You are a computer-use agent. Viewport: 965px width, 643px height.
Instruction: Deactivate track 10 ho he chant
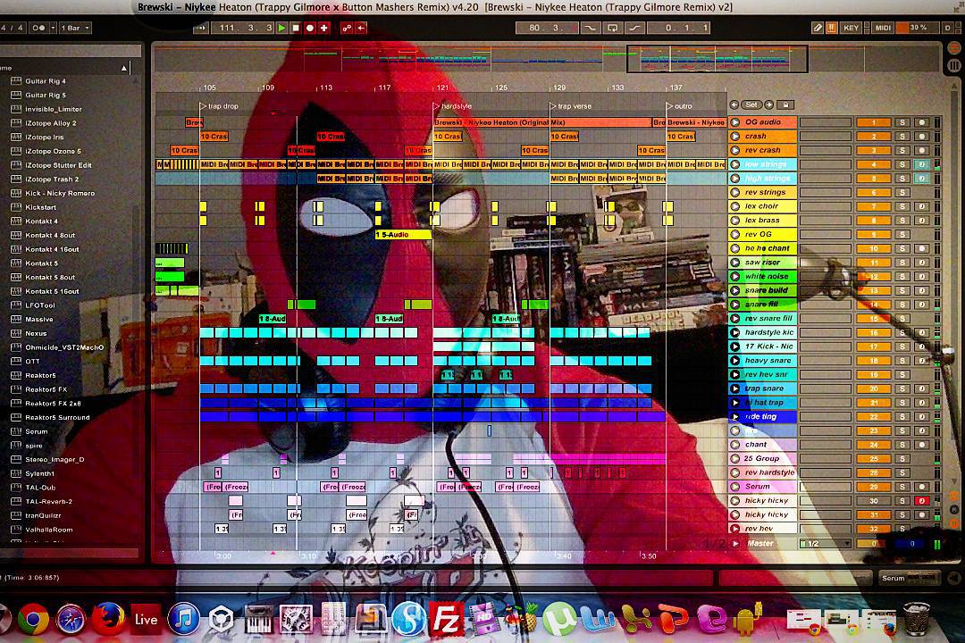873,248
